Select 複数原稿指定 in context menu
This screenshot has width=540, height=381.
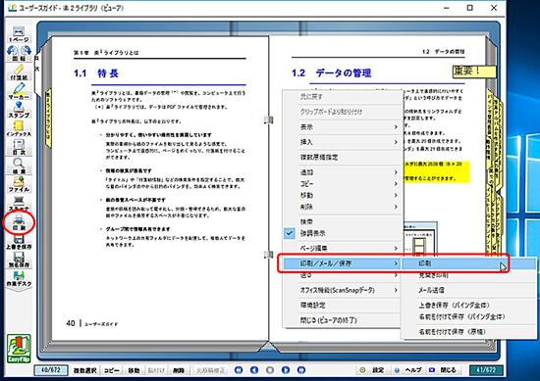pos(343,157)
